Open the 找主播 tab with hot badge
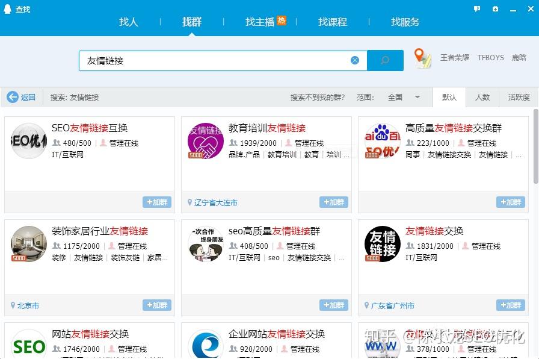The height and width of the screenshot is (359, 539). 259,22
